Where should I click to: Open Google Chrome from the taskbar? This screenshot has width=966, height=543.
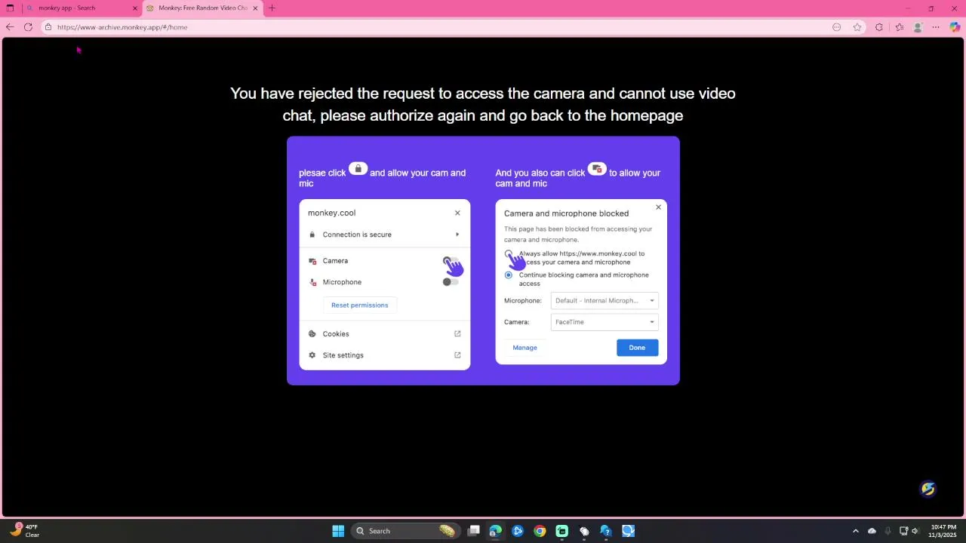[540, 531]
